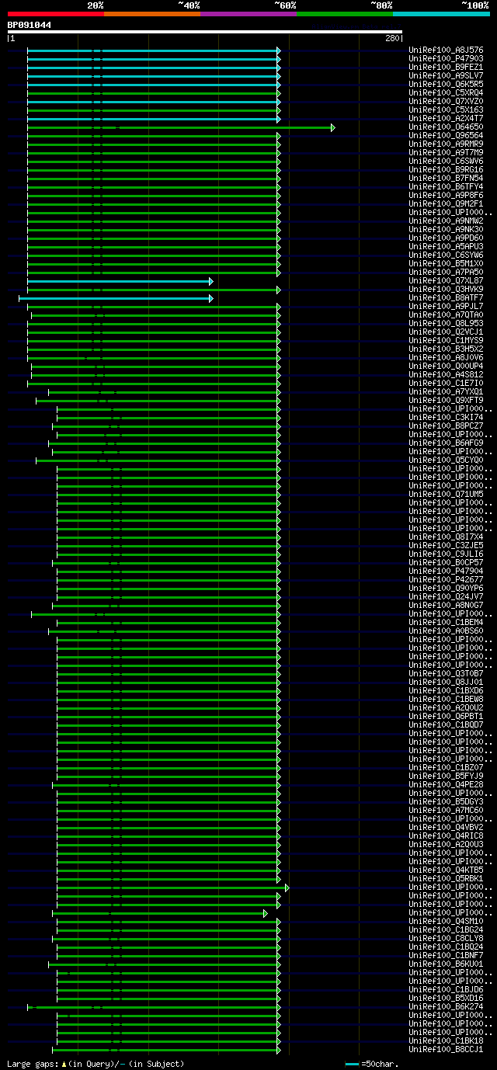Open hit UniRef100_Q8I7X4

[446, 537]
